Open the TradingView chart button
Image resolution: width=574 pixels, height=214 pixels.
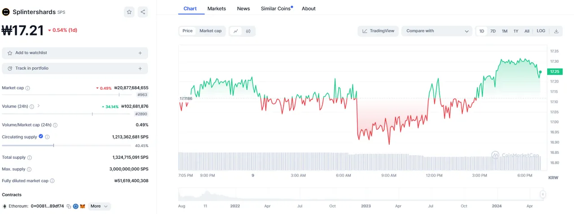(378, 31)
